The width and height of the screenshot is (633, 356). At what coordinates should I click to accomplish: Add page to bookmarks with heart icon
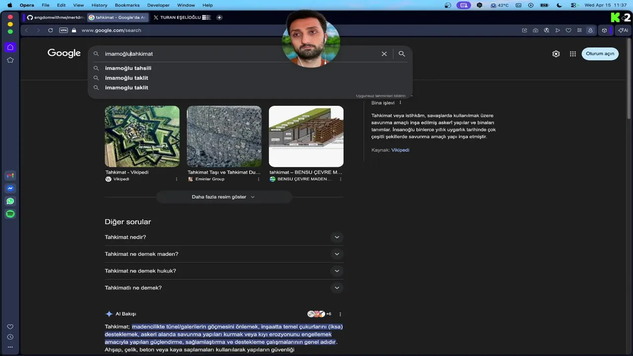568,30
